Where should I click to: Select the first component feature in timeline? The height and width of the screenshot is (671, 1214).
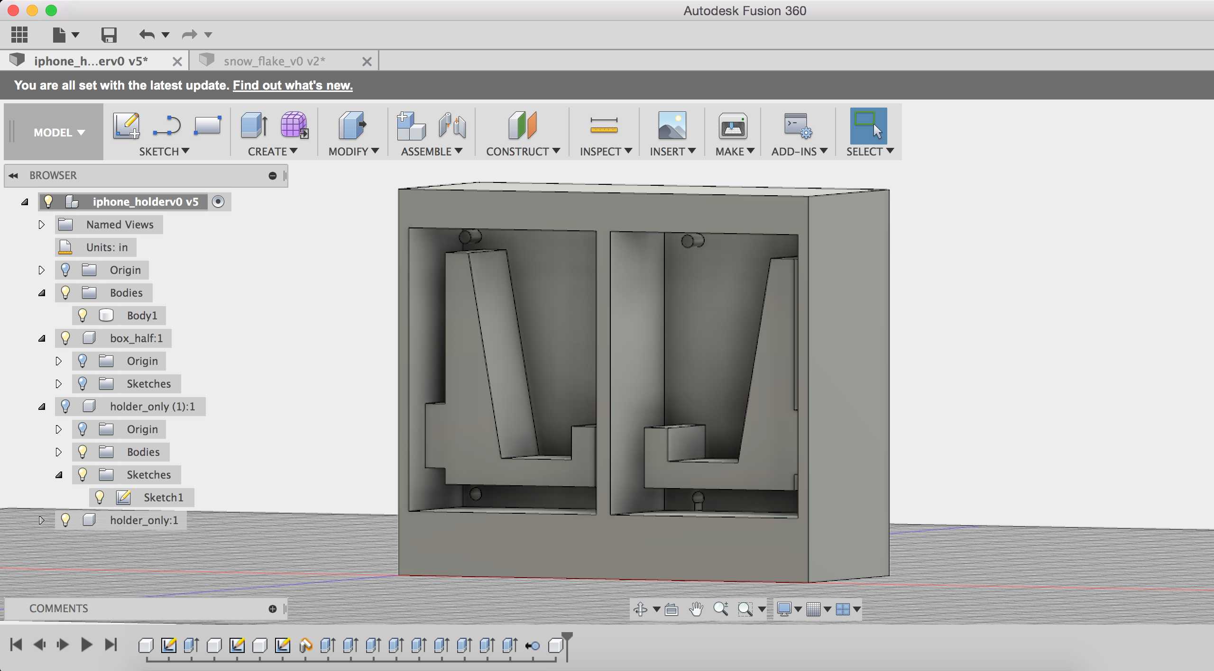click(146, 645)
